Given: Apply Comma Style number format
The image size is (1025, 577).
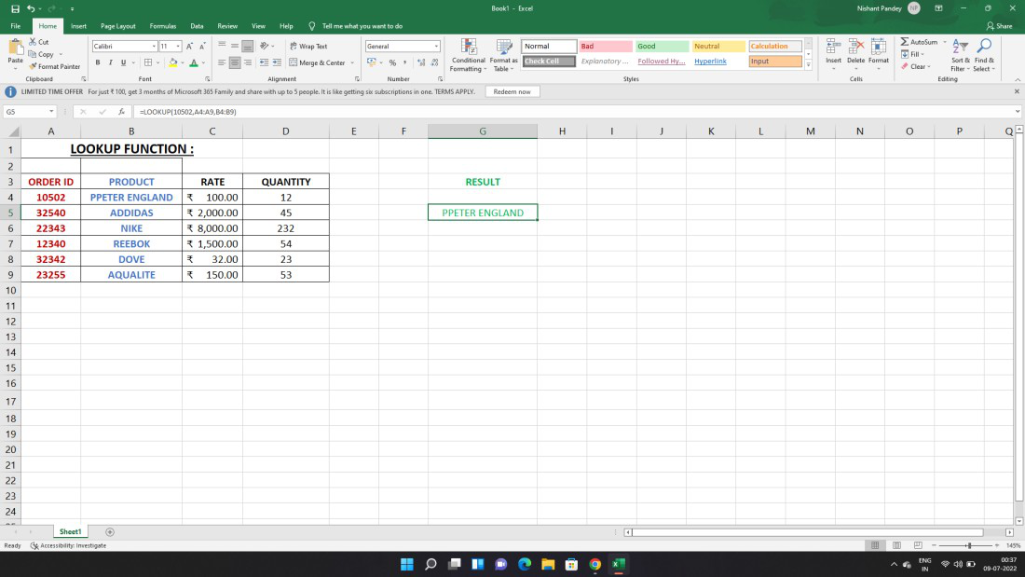Looking at the screenshot, I should tap(405, 62).
